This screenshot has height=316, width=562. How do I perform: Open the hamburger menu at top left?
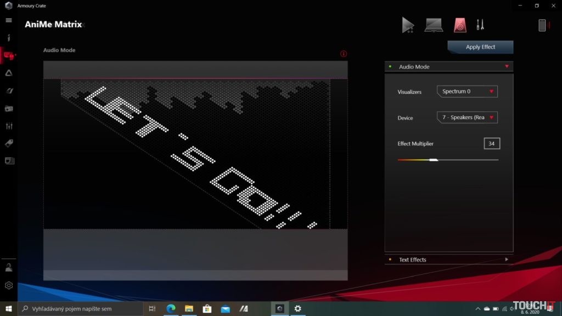[x=8, y=20]
